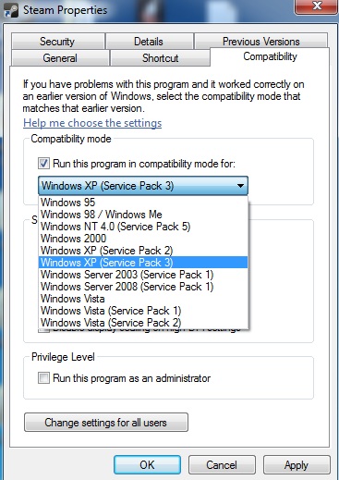The width and height of the screenshot is (339, 480).
Task: Enable Run this program in compatibility mode checkbox
Action: click(43, 164)
